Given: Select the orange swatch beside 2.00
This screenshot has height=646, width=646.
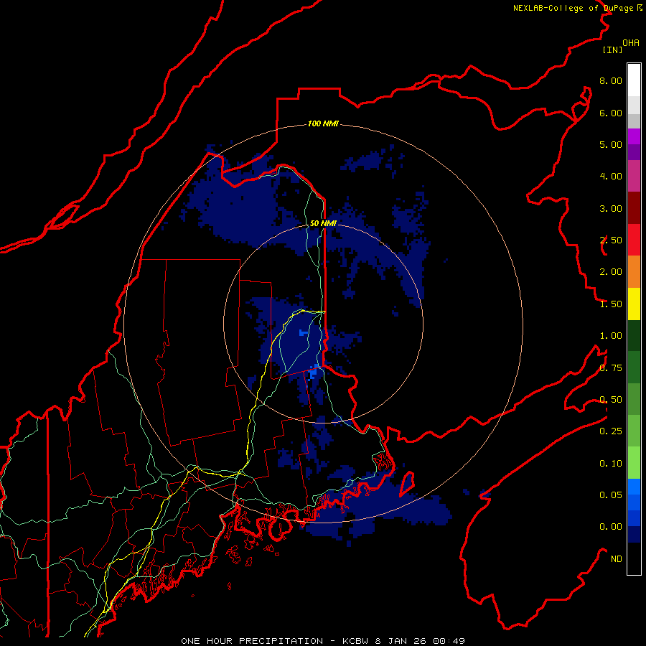Looking at the screenshot, I should (634, 271).
